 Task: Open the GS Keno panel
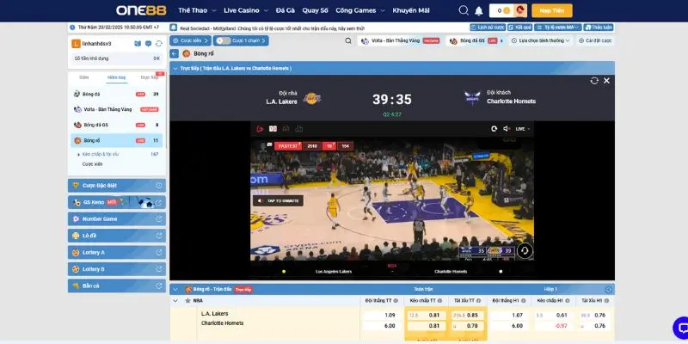pyautogui.click(x=117, y=202)
